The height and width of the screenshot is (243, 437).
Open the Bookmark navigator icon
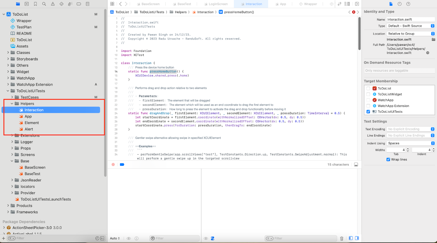click(36, 4)
